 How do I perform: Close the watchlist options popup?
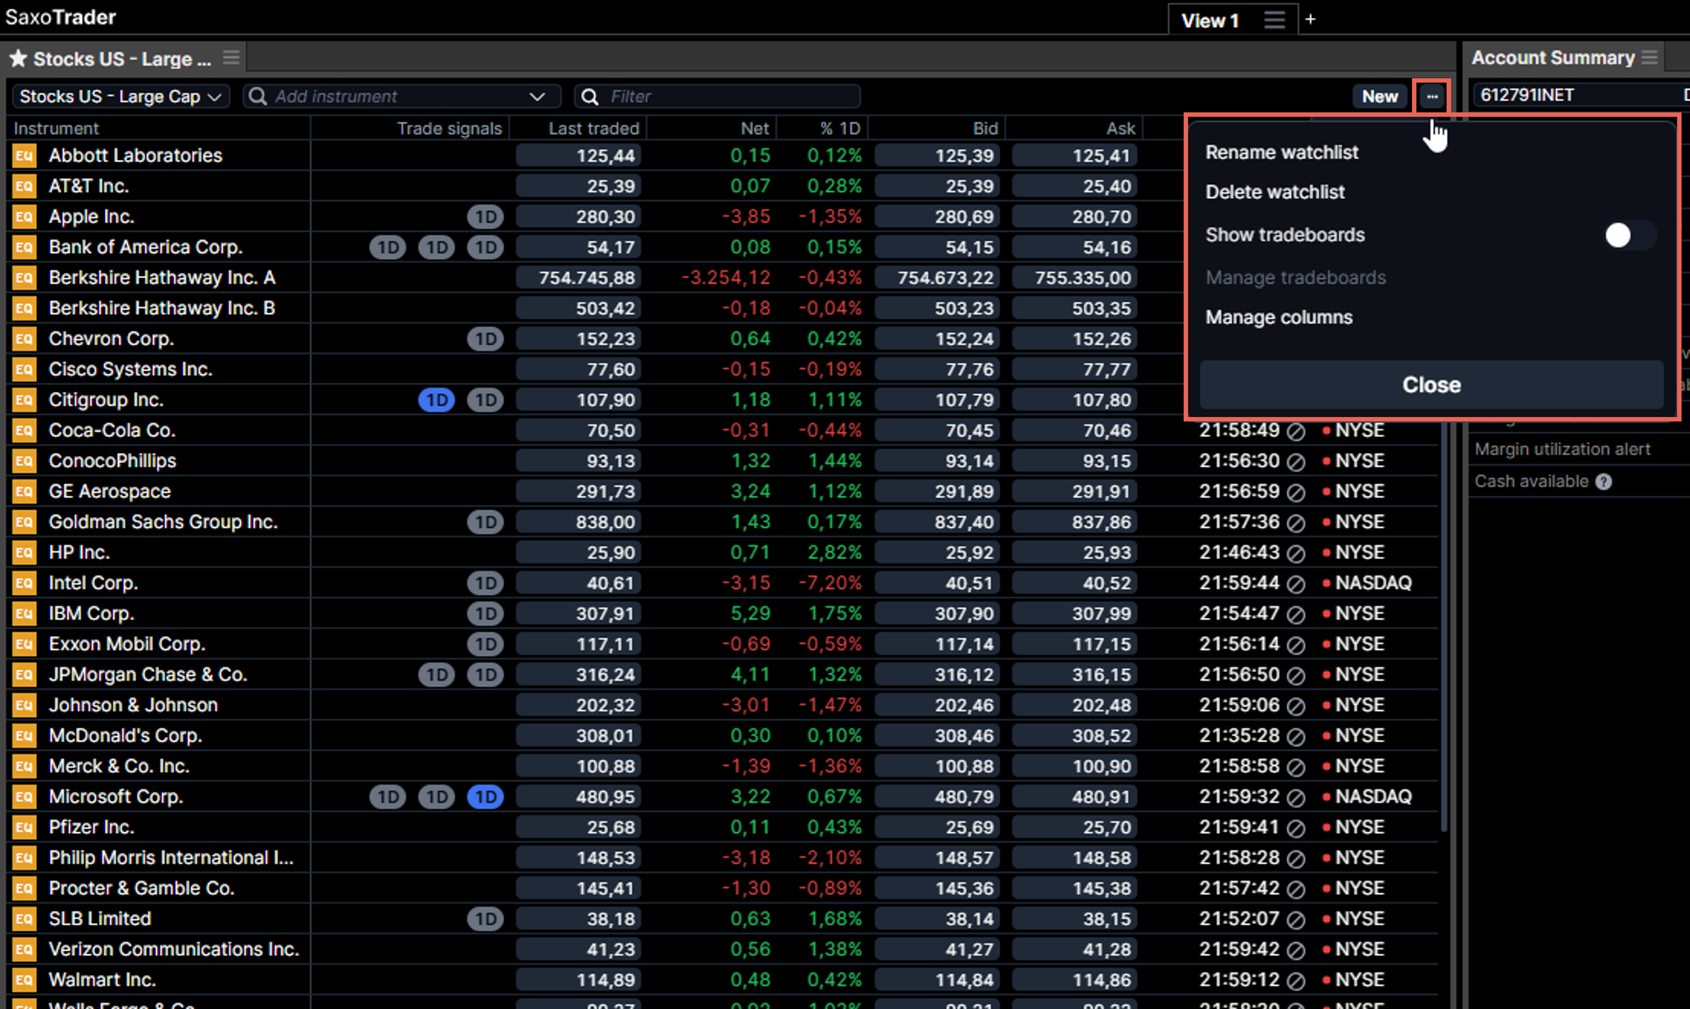click(x=1431, y=385)
